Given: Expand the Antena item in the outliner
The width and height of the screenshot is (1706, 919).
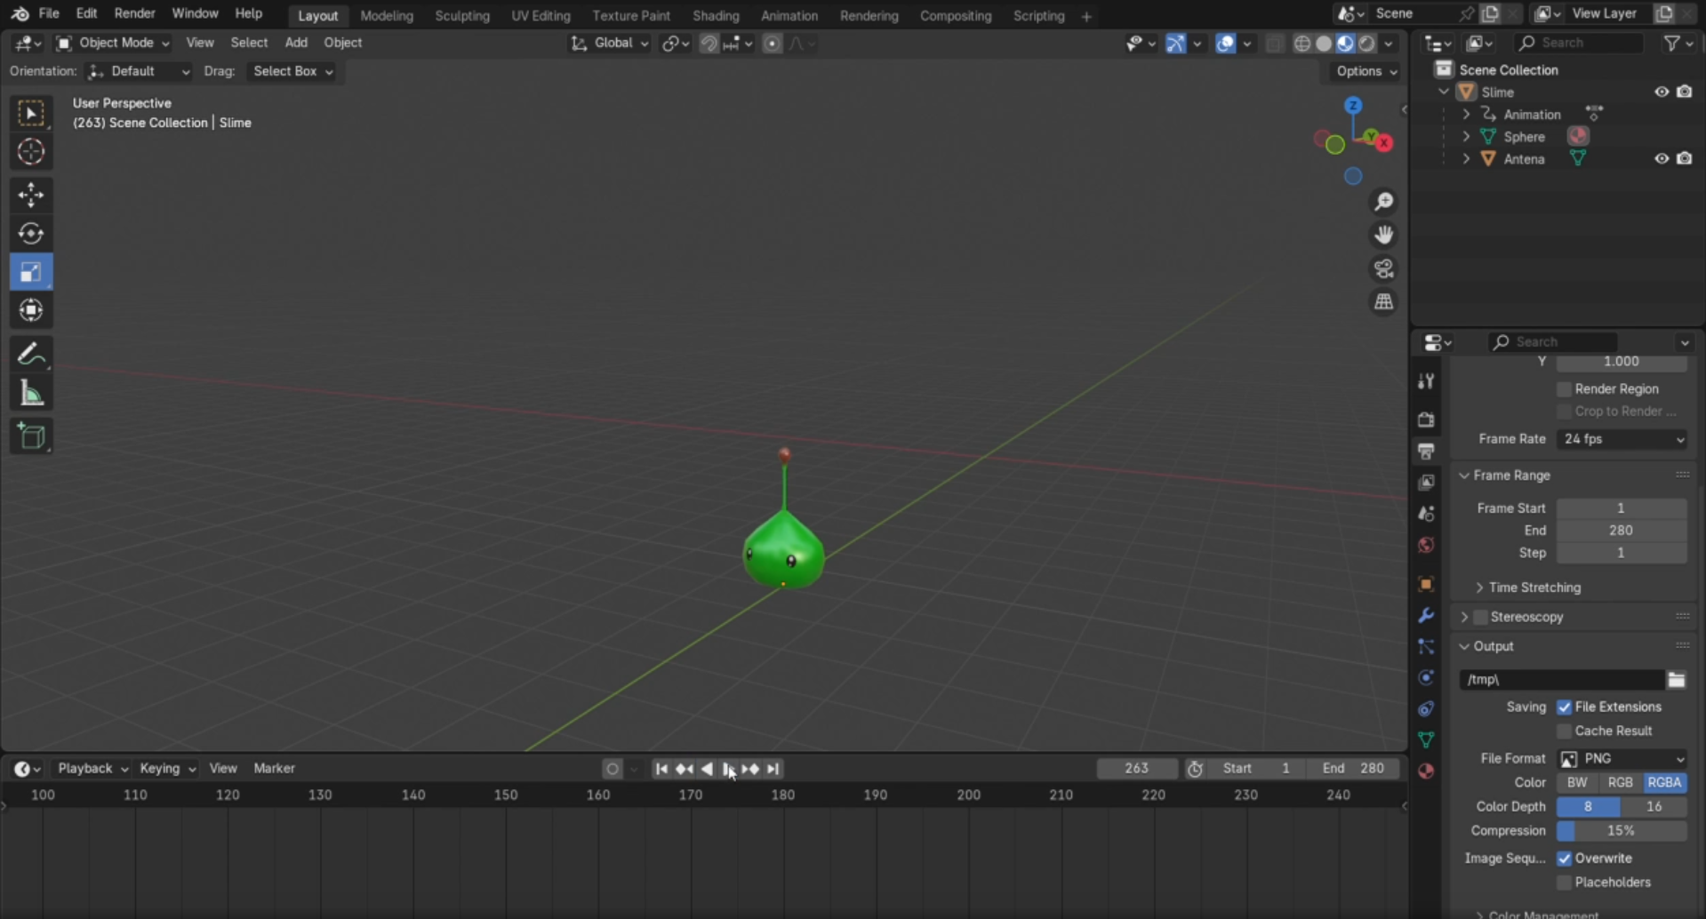Looking at the screenshot, I should pyautogui.click(x=1466, y=158).
